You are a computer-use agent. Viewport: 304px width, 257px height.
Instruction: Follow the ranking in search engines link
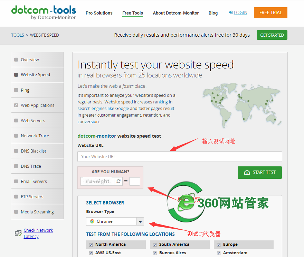125,105
